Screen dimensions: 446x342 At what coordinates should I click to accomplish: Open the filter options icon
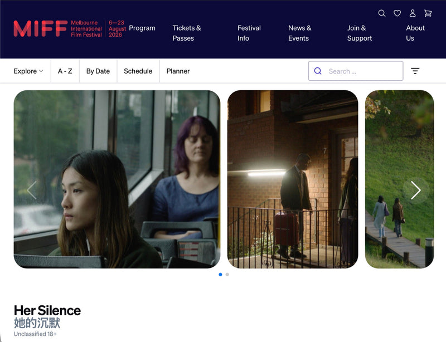[x=415, y=71]
